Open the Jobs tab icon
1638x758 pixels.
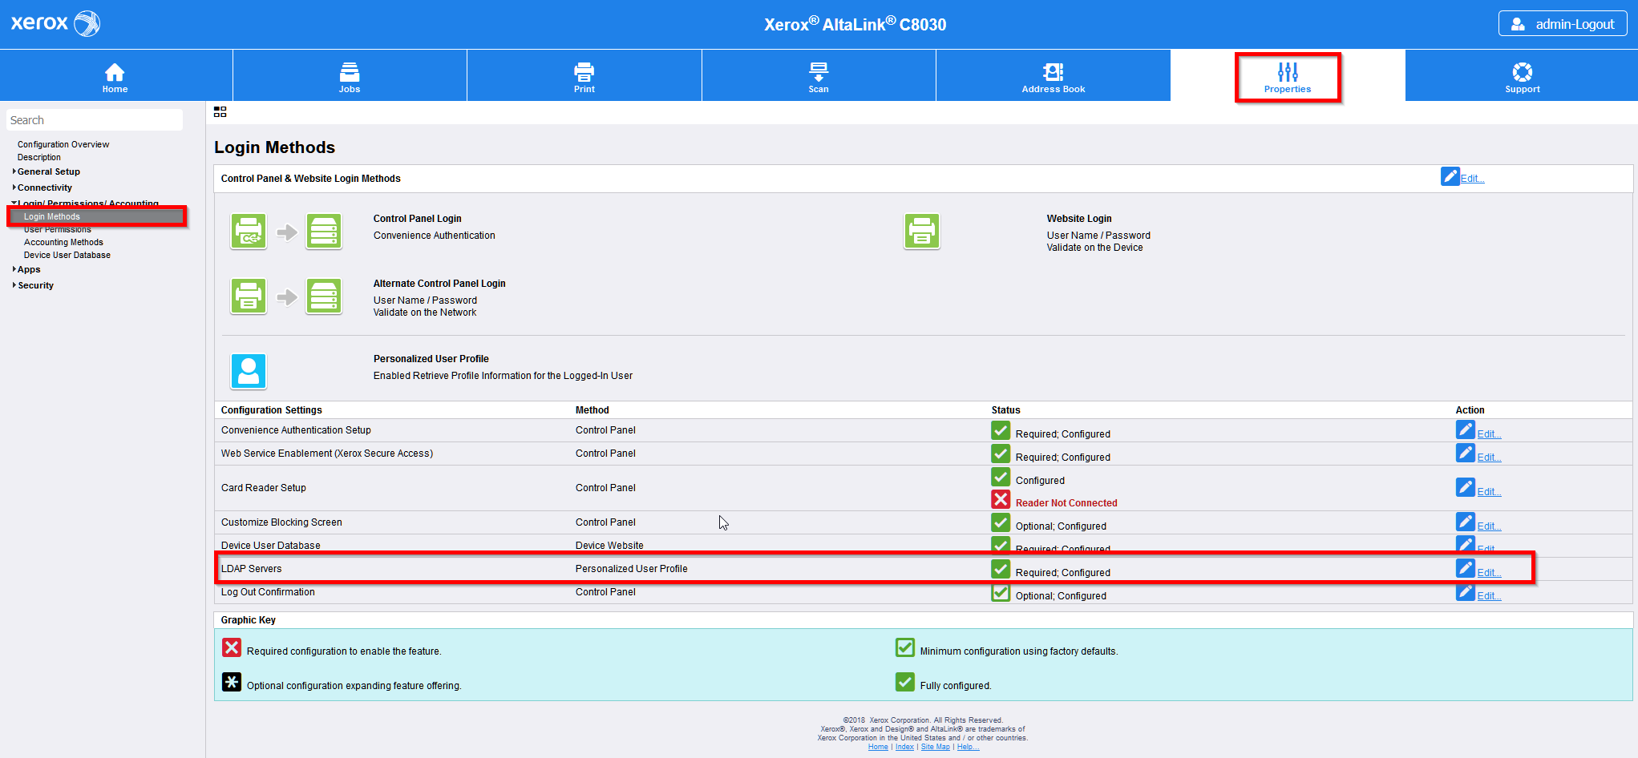(x=350, y=72)
